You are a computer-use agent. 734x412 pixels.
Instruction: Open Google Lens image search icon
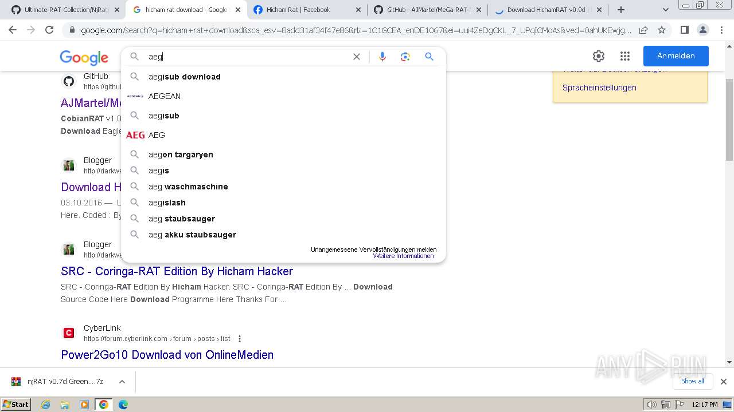(405, 57)
